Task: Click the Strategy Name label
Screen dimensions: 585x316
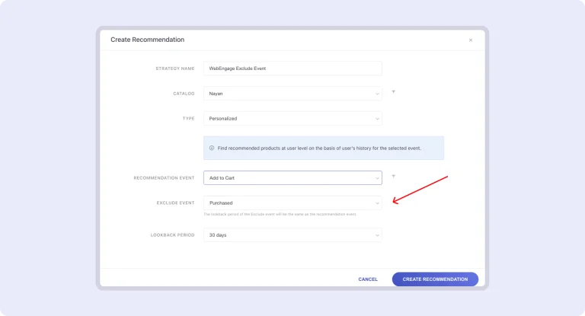Action: pos(174,69)
